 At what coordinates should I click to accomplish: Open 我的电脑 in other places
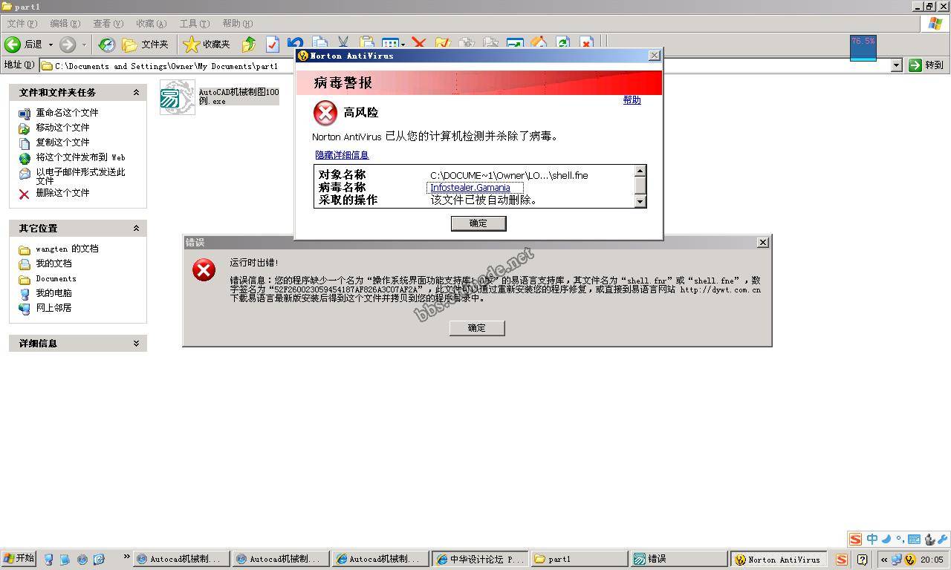[53, 293]
